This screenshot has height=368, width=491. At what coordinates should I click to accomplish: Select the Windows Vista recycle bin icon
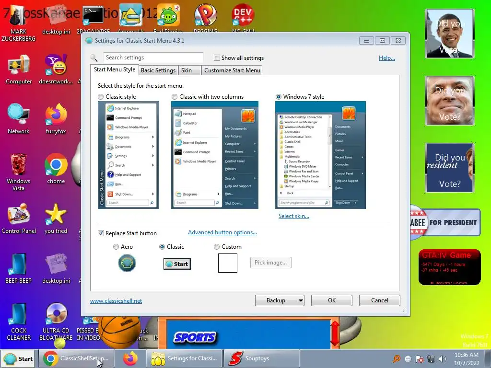click(19, 172)
